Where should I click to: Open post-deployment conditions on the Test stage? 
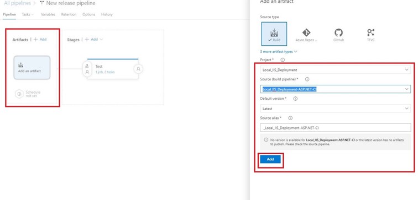pyautogui.click(x=138, y=69)
